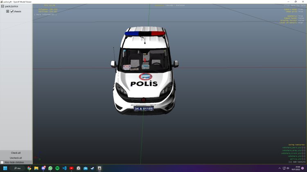307x172 pixels.
Task: Enable the Also hide children checkbox
Action: coord(2,162)
